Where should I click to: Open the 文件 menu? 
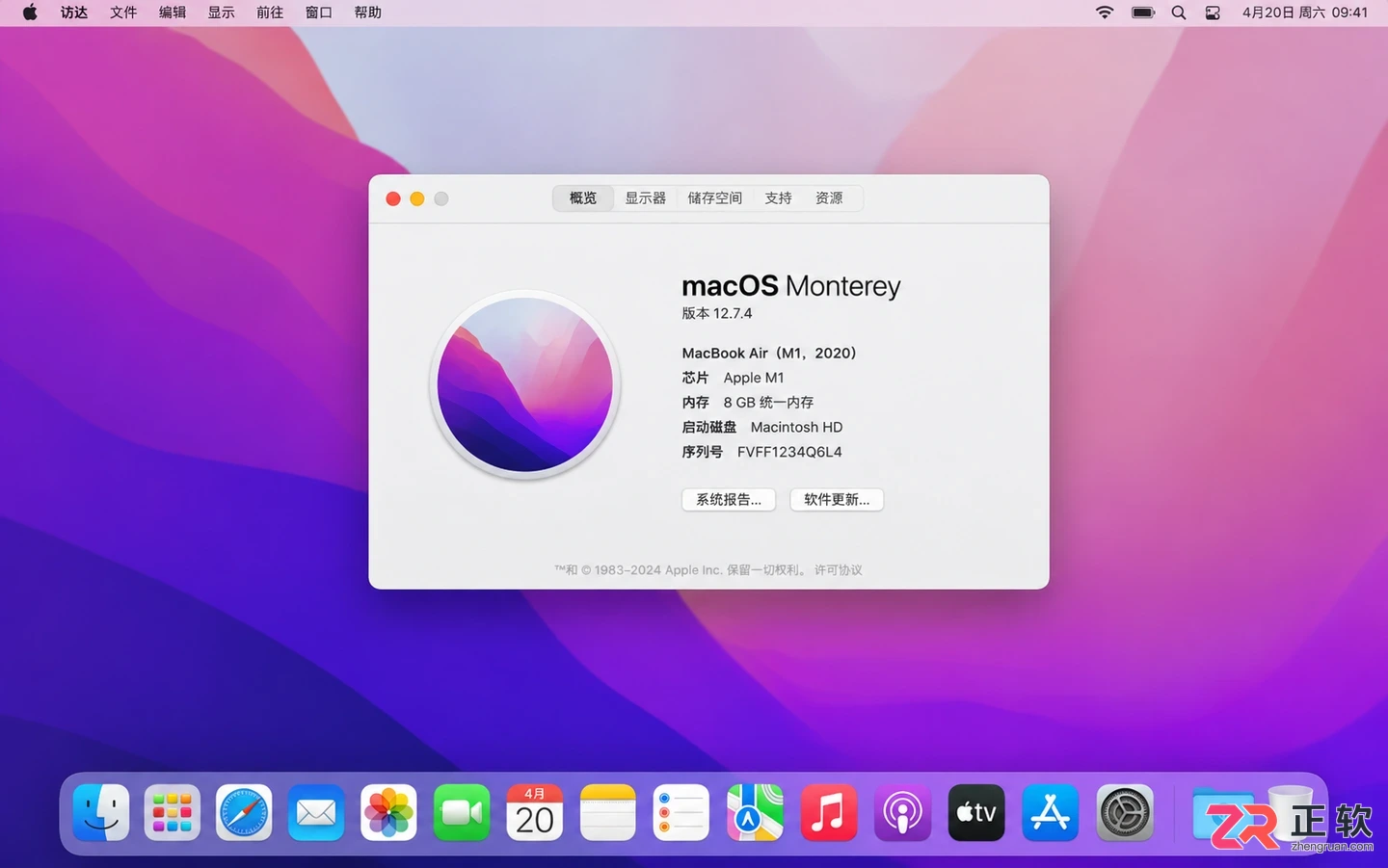(123, 13)
